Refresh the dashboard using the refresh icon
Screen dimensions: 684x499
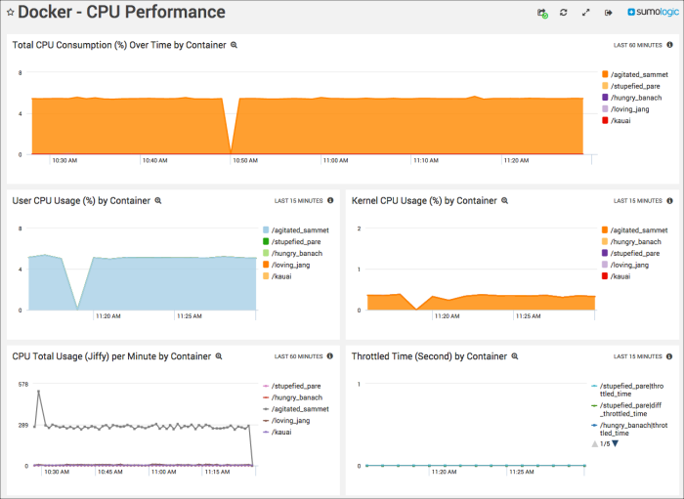564,13
